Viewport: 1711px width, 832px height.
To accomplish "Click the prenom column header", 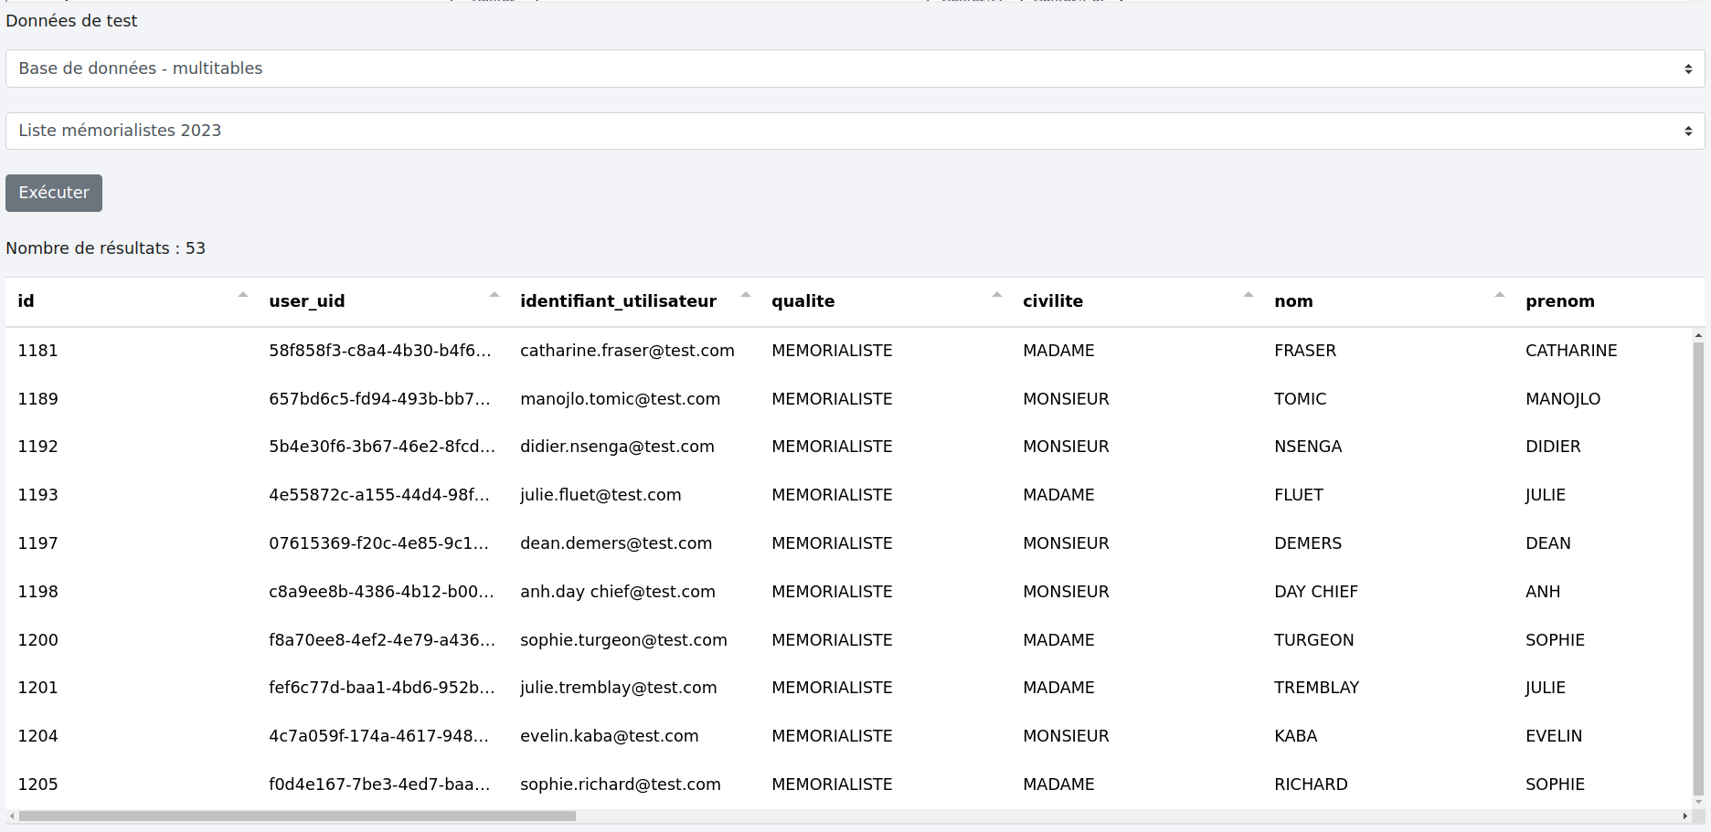I will point(1559,301).
